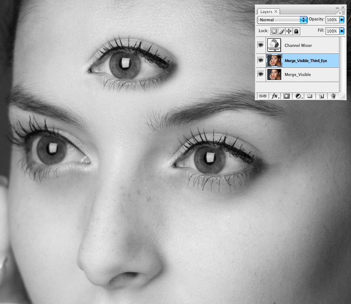Enable lock transparent pixels
351x304 pixels.
pos(274,31)
